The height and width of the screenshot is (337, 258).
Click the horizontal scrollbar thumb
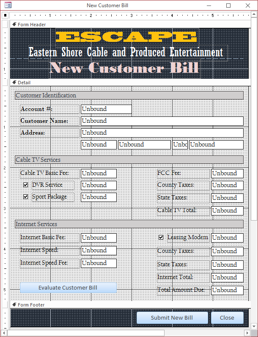[x=86, y=333]
